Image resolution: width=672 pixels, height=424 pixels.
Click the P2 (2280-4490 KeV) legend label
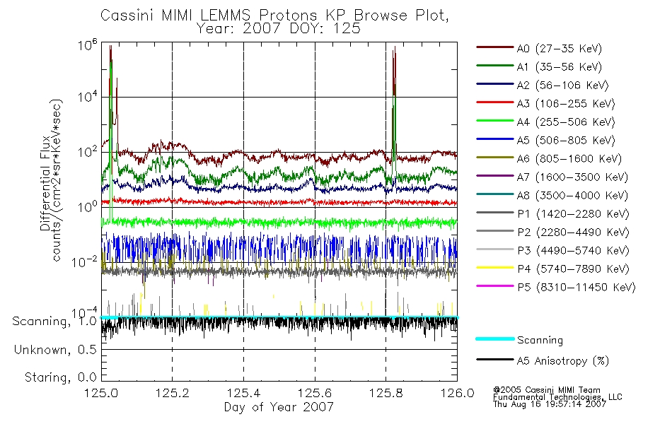pyautogui.click(x=573, y=232)
